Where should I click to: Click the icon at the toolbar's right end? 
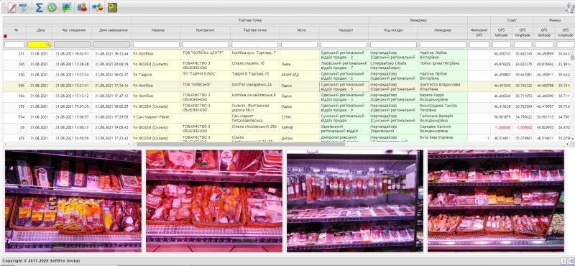tap(569, 8)
